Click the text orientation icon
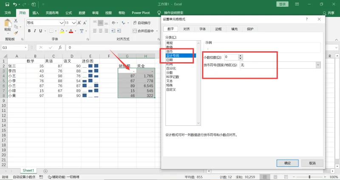Screen dimensions: 340x180 113,23
